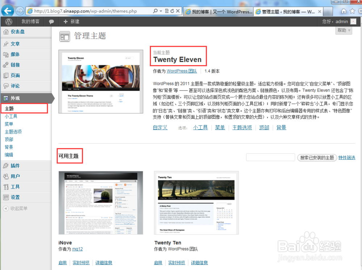Click the refresh icon in address bar
This screenshot has width=362, height=270.
[172, 11]
